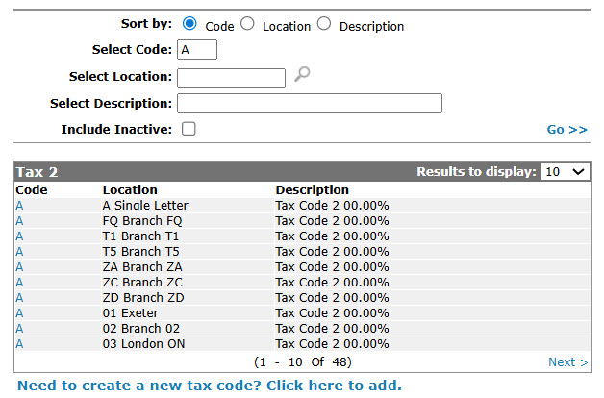Select the Description sort radio button

point(324,23)
